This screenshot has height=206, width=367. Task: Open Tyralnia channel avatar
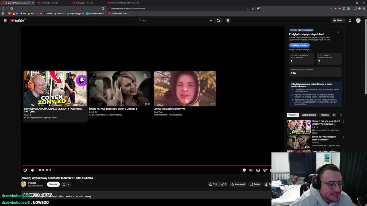coord(24,184)
